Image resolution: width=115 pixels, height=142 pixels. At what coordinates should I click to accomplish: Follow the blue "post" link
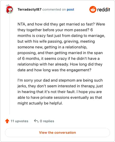point(70,9)
